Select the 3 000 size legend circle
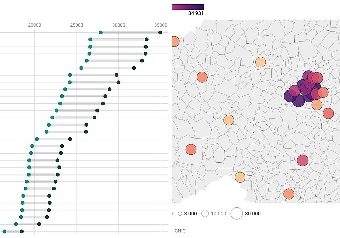 tap(180, 214)
